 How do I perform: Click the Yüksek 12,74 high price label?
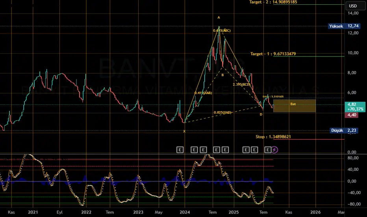tap(343, 26)
